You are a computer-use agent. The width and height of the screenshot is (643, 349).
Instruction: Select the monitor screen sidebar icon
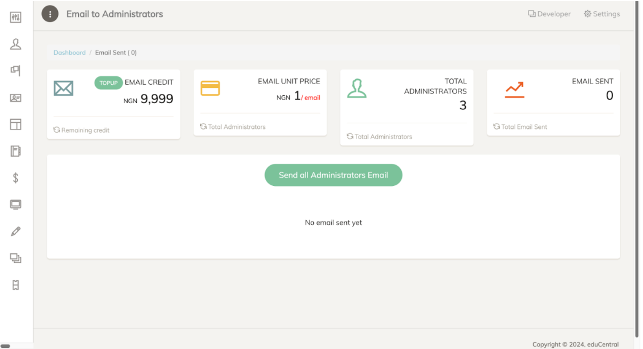(x=16, y=205)
